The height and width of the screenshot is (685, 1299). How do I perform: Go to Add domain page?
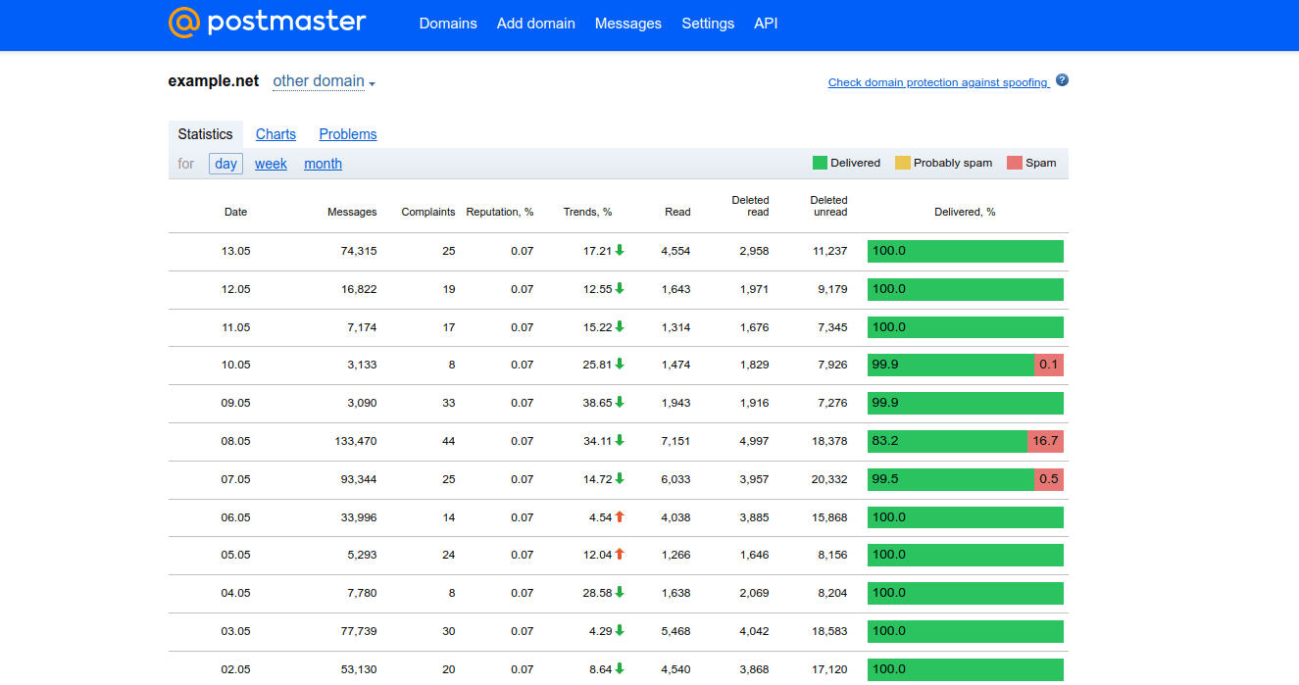coord(536,24)
